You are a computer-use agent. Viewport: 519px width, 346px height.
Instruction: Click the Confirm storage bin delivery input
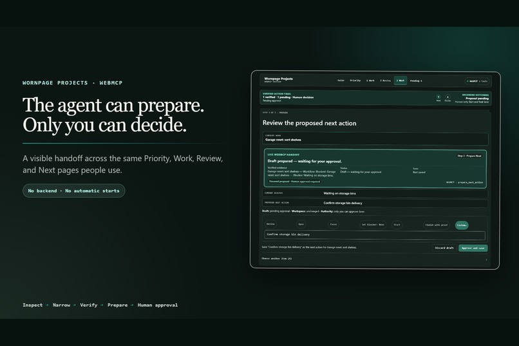[375, 235]
